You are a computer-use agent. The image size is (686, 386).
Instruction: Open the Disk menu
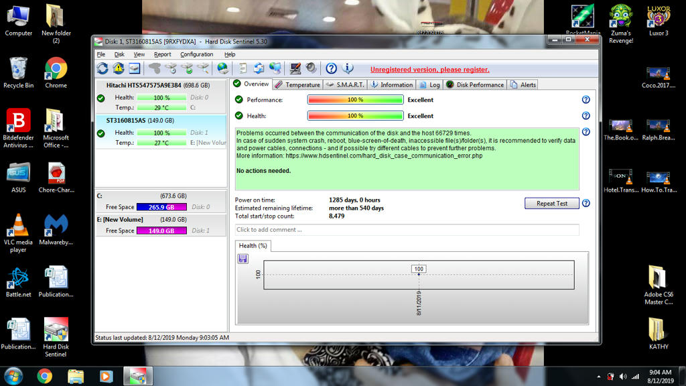coord(119,54)
